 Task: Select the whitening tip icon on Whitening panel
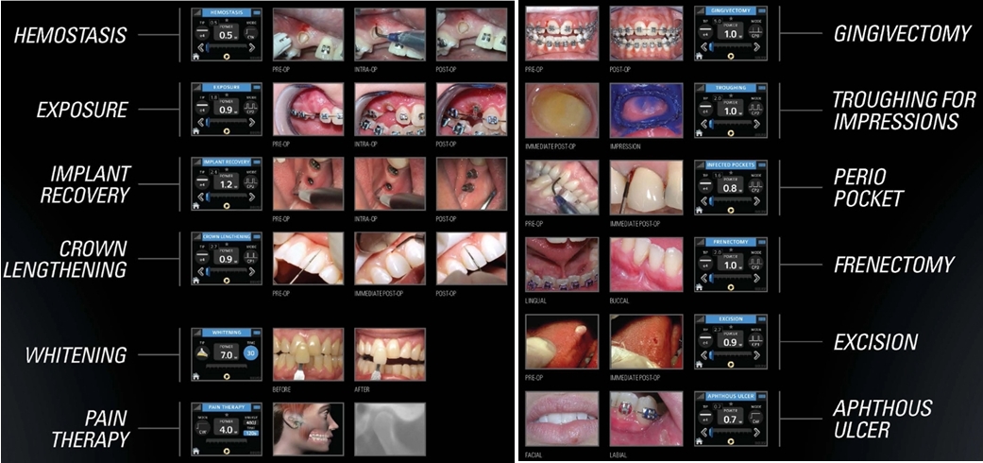pyautogui.click(x=200, y=352)
